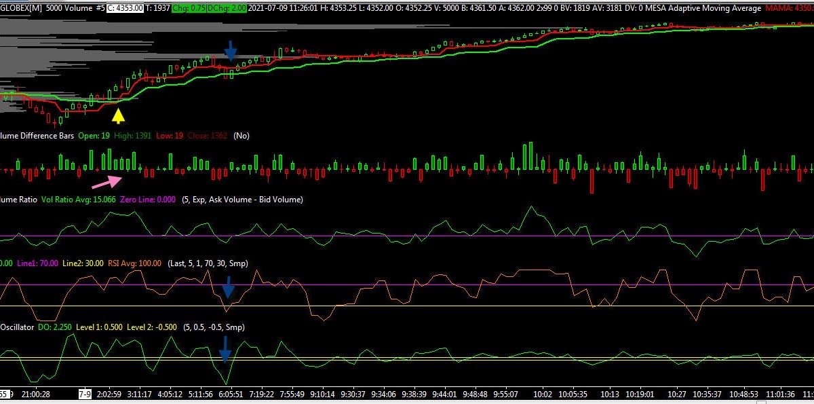Click the 9:38:39 time axis label
Viewport: 814px width, 404px height.
(x=415, y=394)
